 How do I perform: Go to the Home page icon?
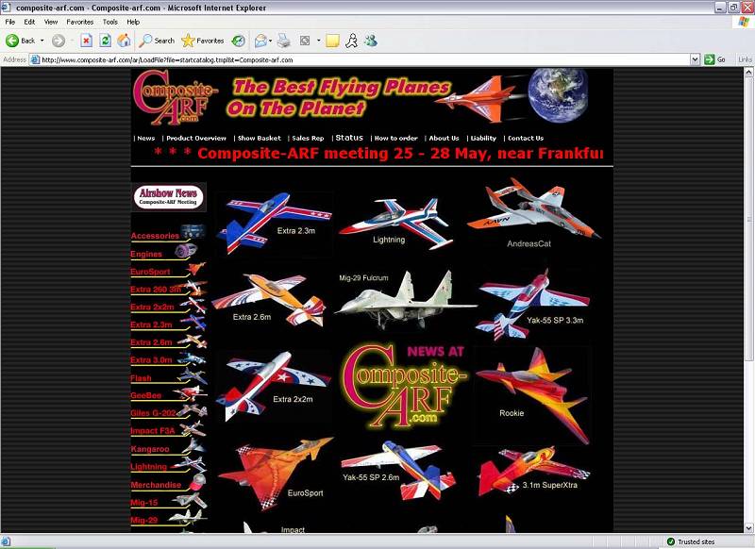click(x=123, y=41)
